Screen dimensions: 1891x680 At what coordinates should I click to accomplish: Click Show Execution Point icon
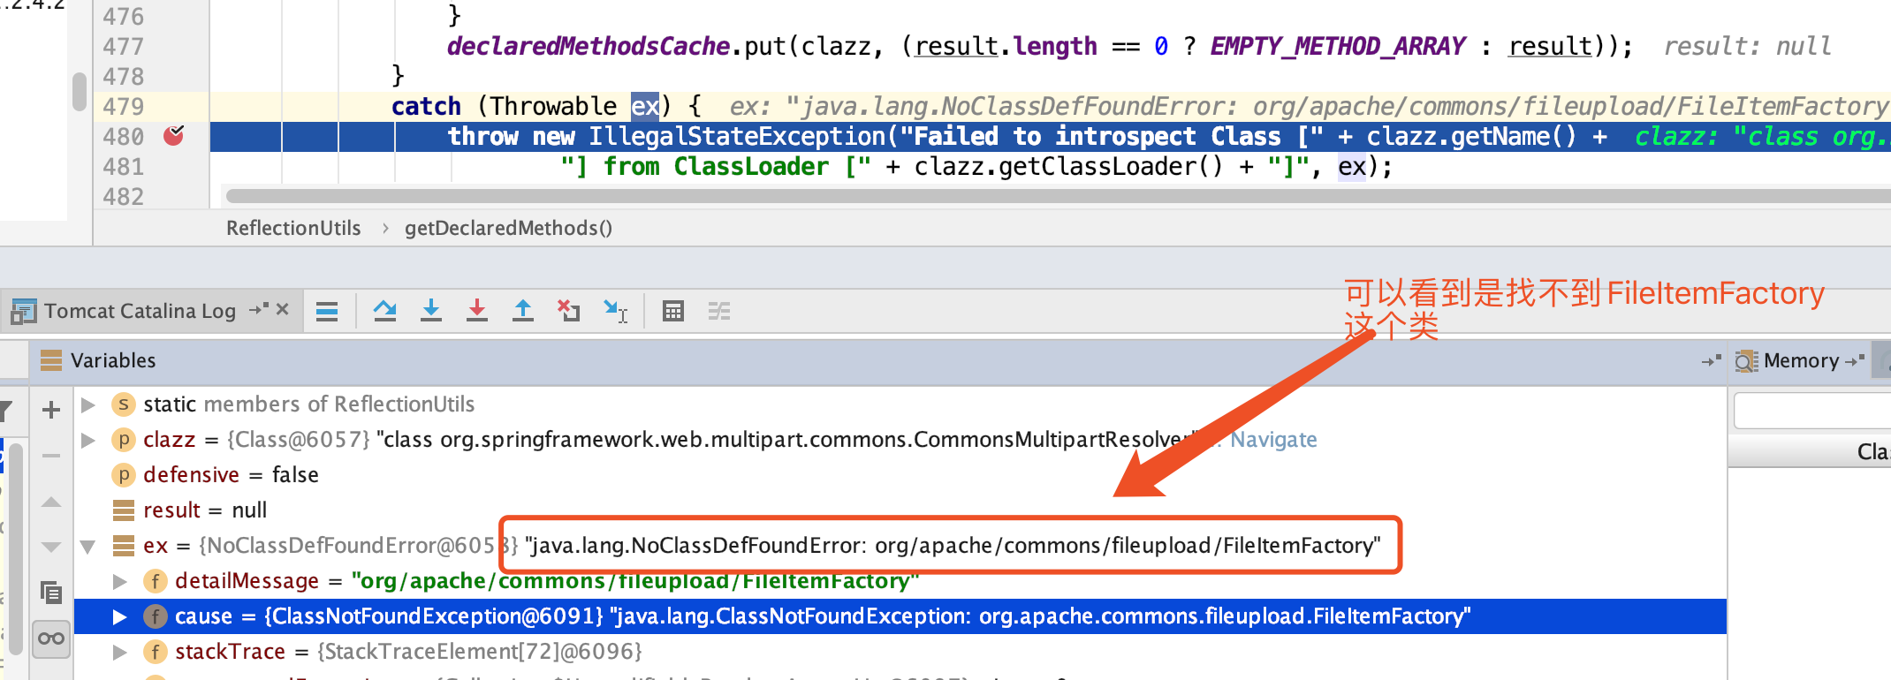click(327, 311)
